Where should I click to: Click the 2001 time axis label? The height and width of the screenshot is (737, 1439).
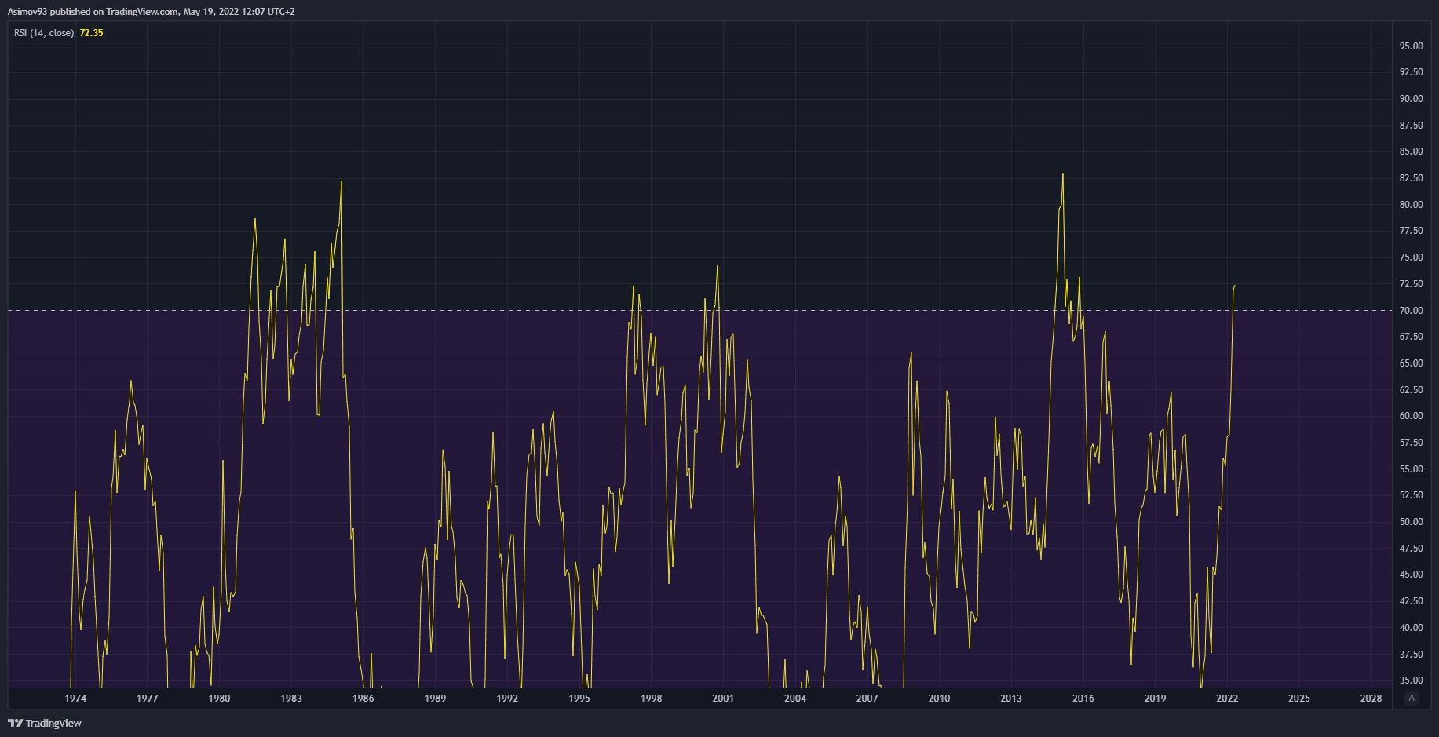723,699
